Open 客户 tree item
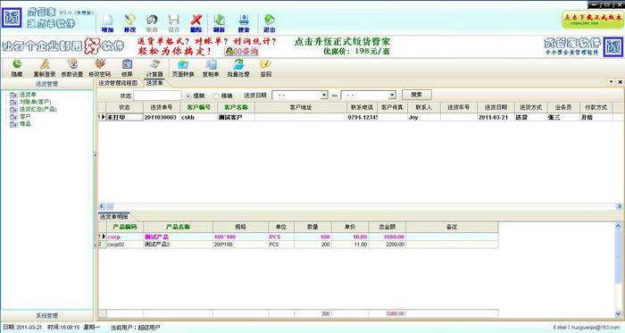The height and width of the screenshot is (333, 625). tap(25, 117)
